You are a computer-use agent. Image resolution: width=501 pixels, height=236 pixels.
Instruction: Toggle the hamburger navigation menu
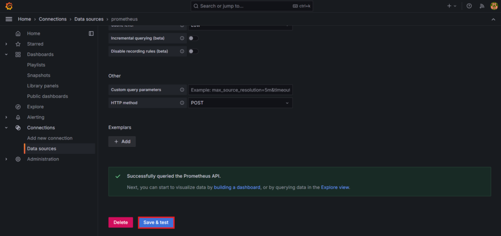9,19
